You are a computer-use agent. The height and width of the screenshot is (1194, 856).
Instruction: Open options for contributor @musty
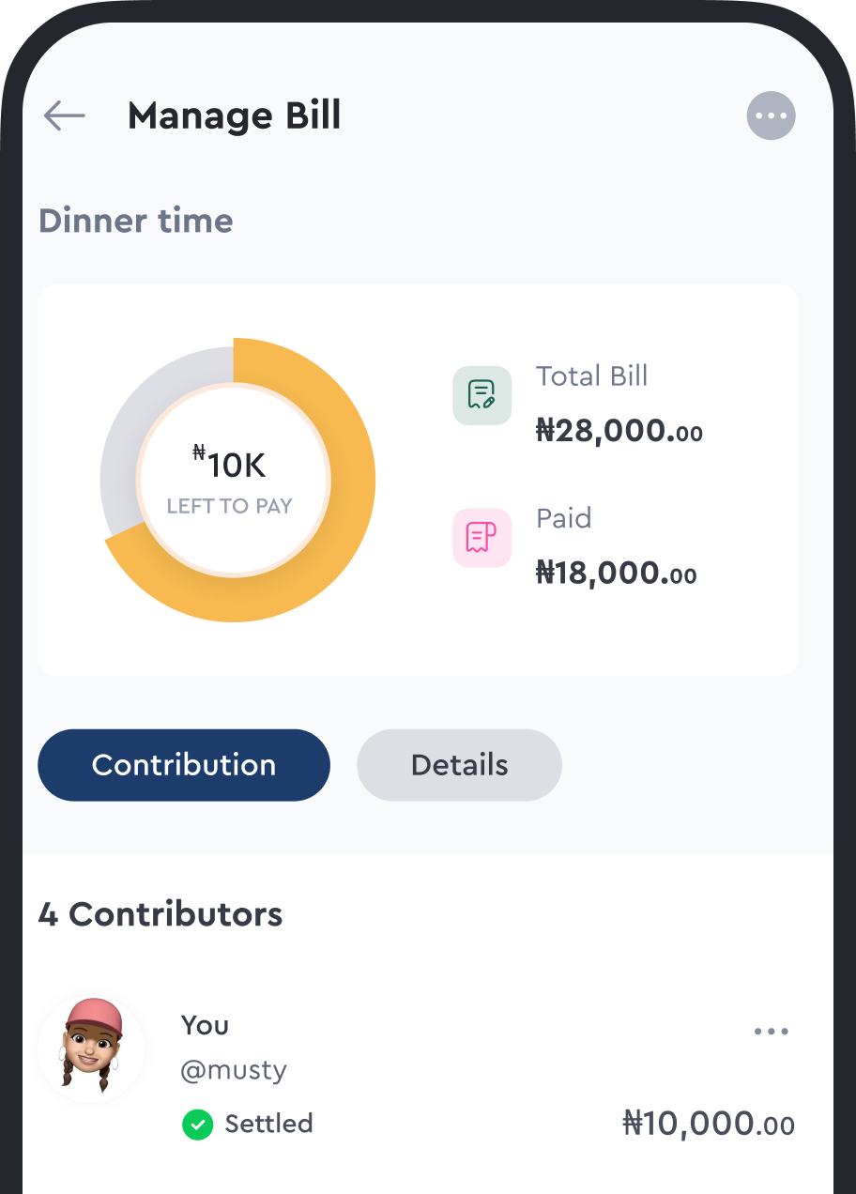click(x=771, y=1032)
